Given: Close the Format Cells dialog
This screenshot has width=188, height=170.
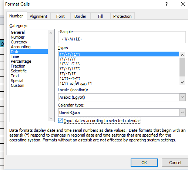Looking at the screenshot, I should pyautogui.click(x=183, y=4).
